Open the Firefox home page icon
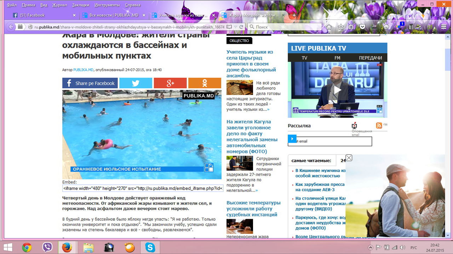Screen dimensions: 453x254 (x=329, y=27)
